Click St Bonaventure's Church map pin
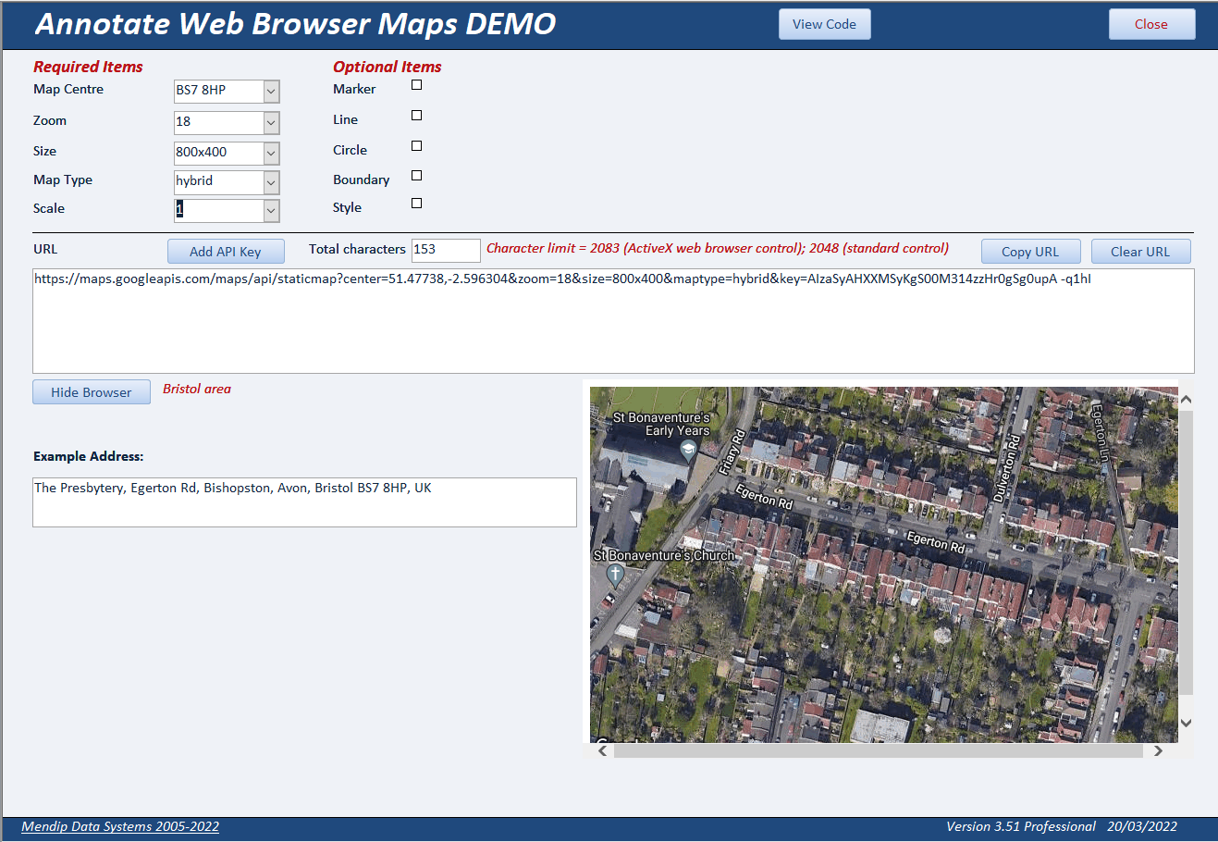Image resolution: width=1218 pixels, height=842 pixels. coord(615,576)
